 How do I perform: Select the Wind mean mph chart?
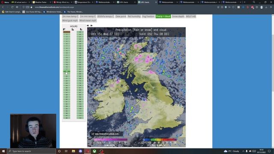pyautogui.click(x=88, y=21)
